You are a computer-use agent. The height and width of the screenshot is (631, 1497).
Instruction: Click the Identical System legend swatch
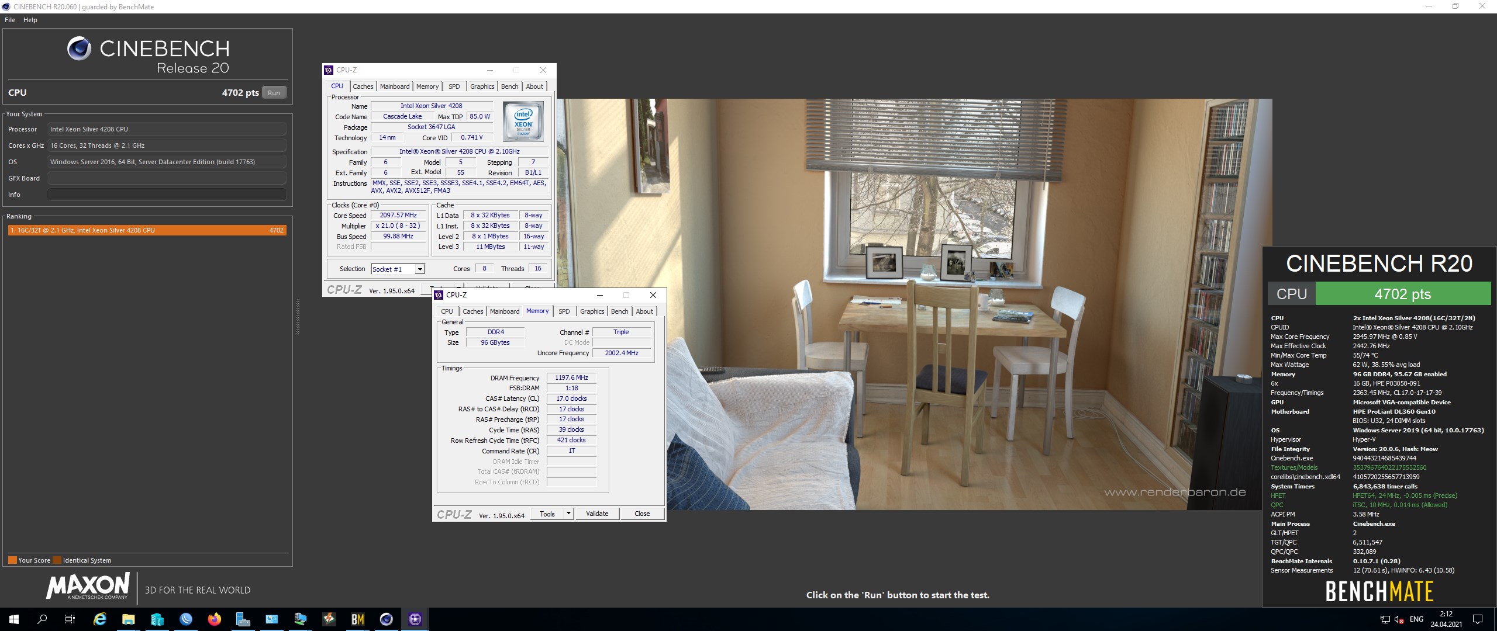point(57,560)
